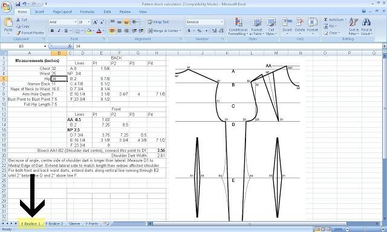This screenshot has height=232, width=387.
Task: Click the Merge & Center button
Action: [164, 31]
